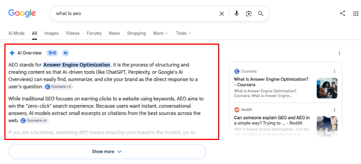
Task: Expand the overview with Show more
Action: coord(107,152)
